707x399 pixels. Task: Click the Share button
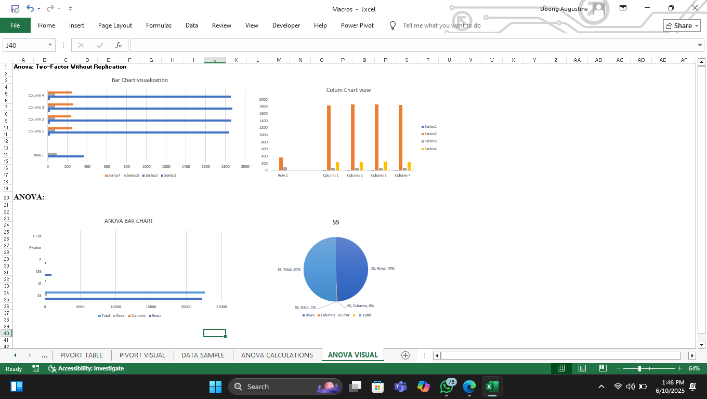coord(682,25)
